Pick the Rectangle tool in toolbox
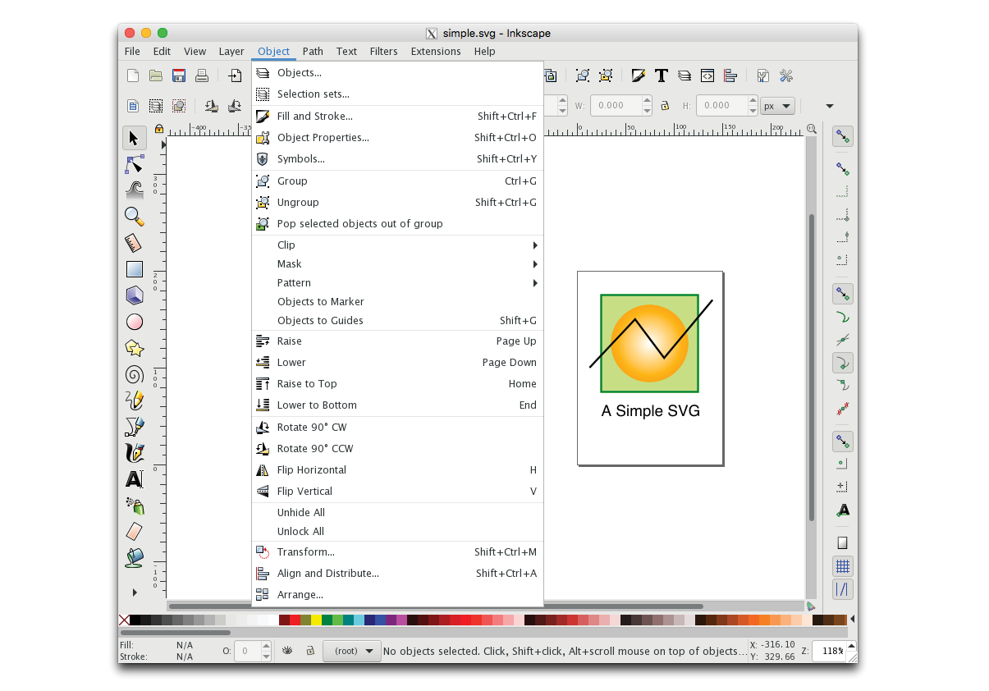The image size is (989, 691). (x=135, y=269)
